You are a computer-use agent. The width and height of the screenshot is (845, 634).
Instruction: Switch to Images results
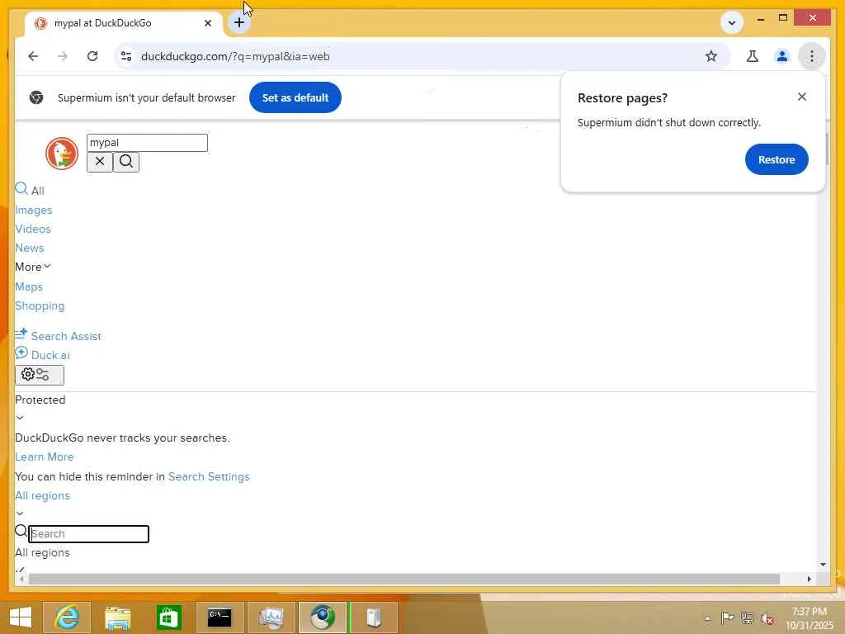(x=33, y=210)
